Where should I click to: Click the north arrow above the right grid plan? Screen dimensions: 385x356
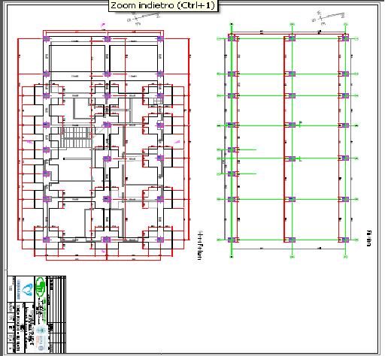[329, 17]
